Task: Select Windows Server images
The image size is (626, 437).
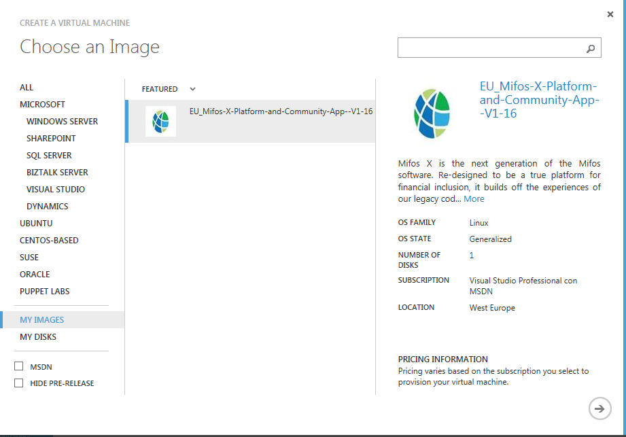Action: (x=62, y=122)
